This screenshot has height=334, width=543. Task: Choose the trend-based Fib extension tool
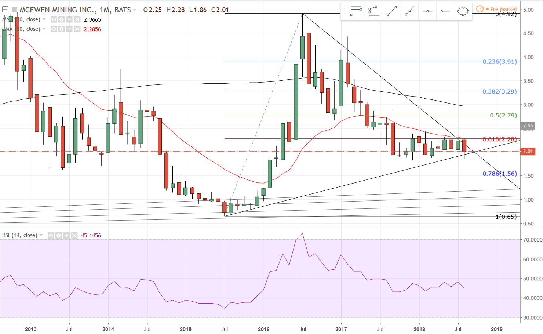pyautogui.click(x=374, y=11)
